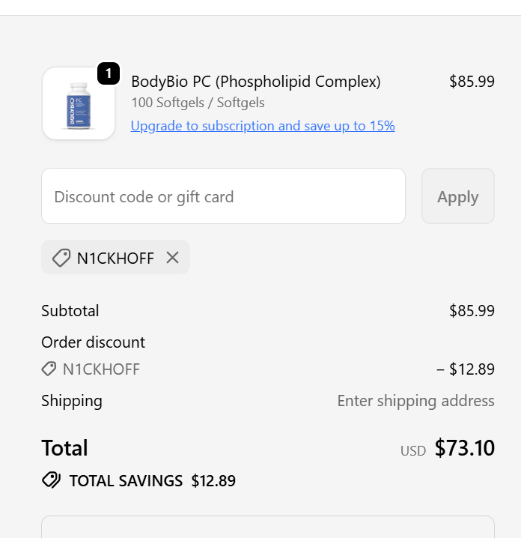Click the Subtotal amount of $85.99
Viewport: 521px width, 538px height.
[x=472, y=310]
